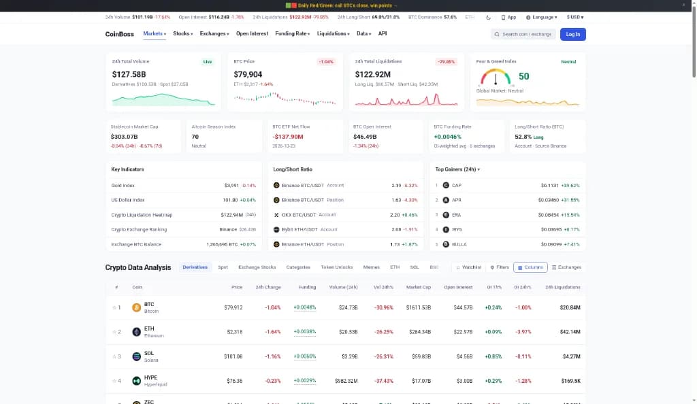
Task: Open the App phone icon link
Action: pyautogui.click(x=503, y=17)
